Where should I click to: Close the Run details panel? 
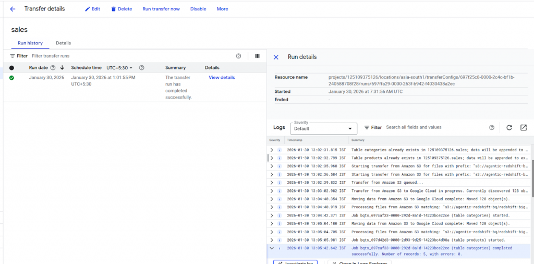click(276, 57)
